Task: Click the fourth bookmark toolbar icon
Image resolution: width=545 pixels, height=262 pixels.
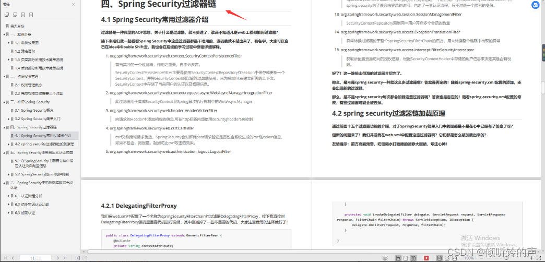Action: 31,15
